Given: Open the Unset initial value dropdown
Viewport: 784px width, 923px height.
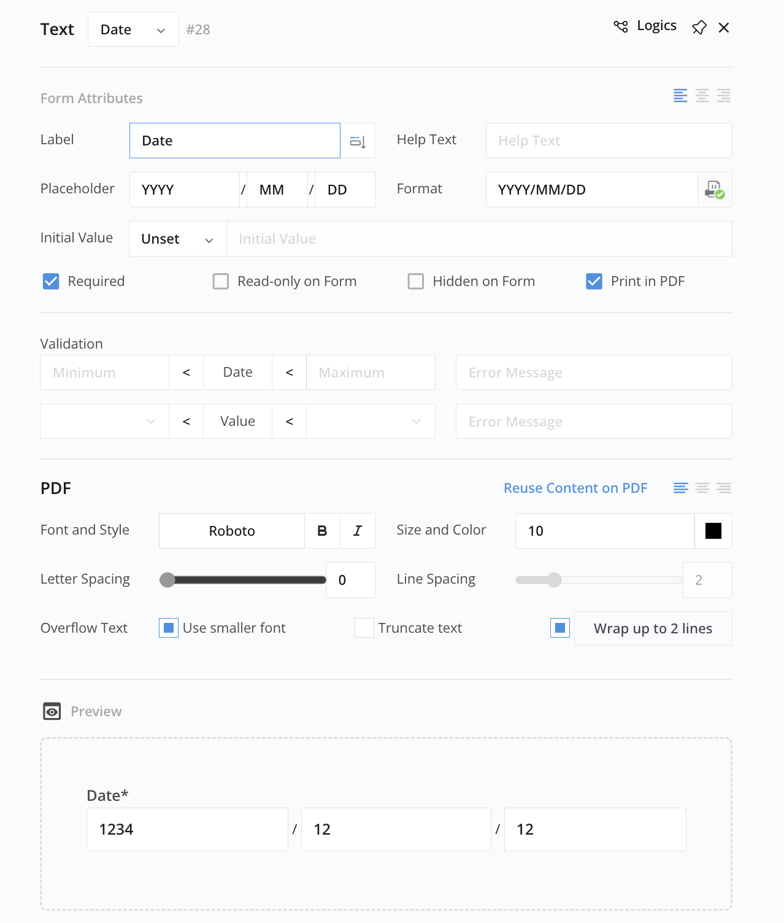Looking at the screenshot, I should pos(177,239).
